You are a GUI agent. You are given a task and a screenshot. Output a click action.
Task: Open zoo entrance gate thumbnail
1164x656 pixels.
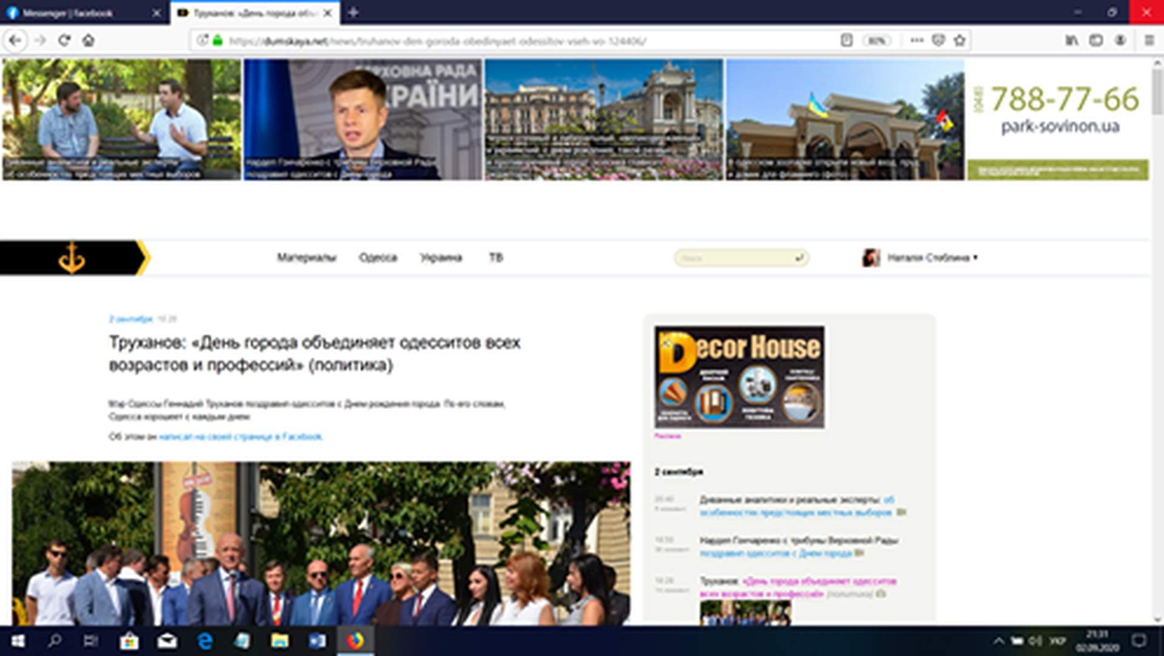[845, 119]
